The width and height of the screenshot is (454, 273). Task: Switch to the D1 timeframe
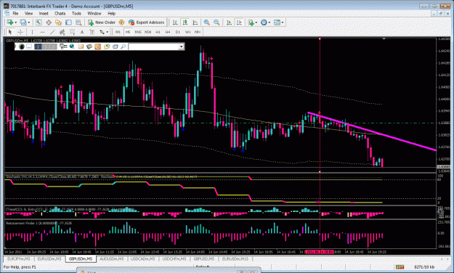pyautogui.click(x=178, y=32)
